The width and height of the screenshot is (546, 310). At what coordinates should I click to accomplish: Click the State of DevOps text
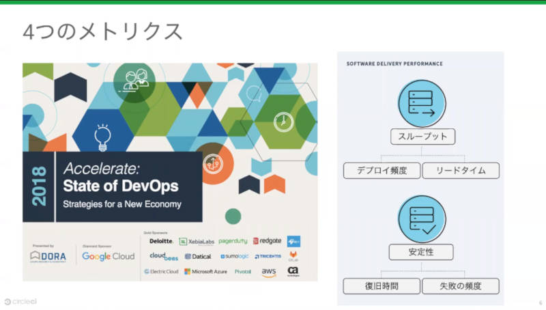pyautogui.click(x=121, y=186)
